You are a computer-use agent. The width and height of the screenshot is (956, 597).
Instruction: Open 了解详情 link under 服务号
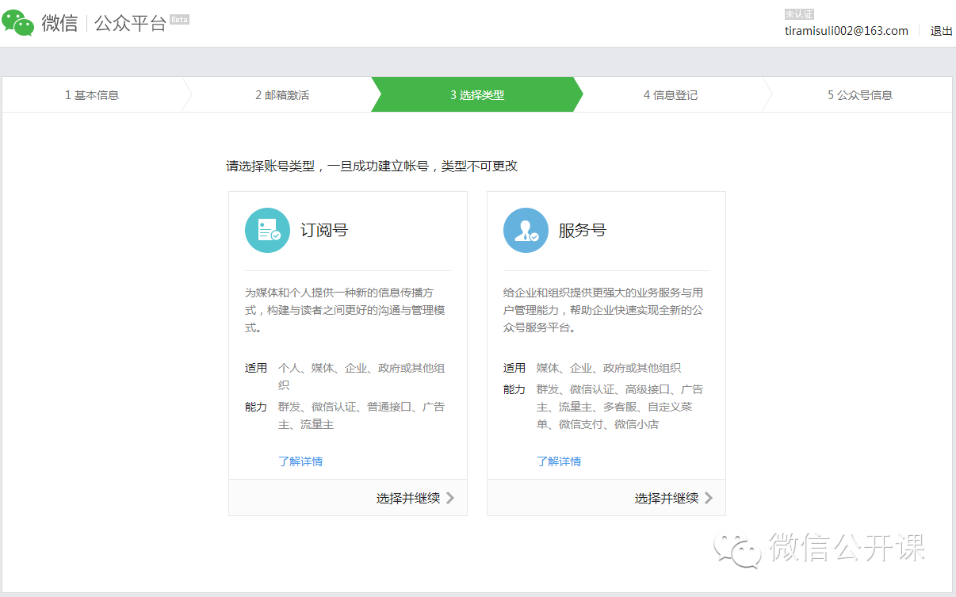(x=559, y=461)
